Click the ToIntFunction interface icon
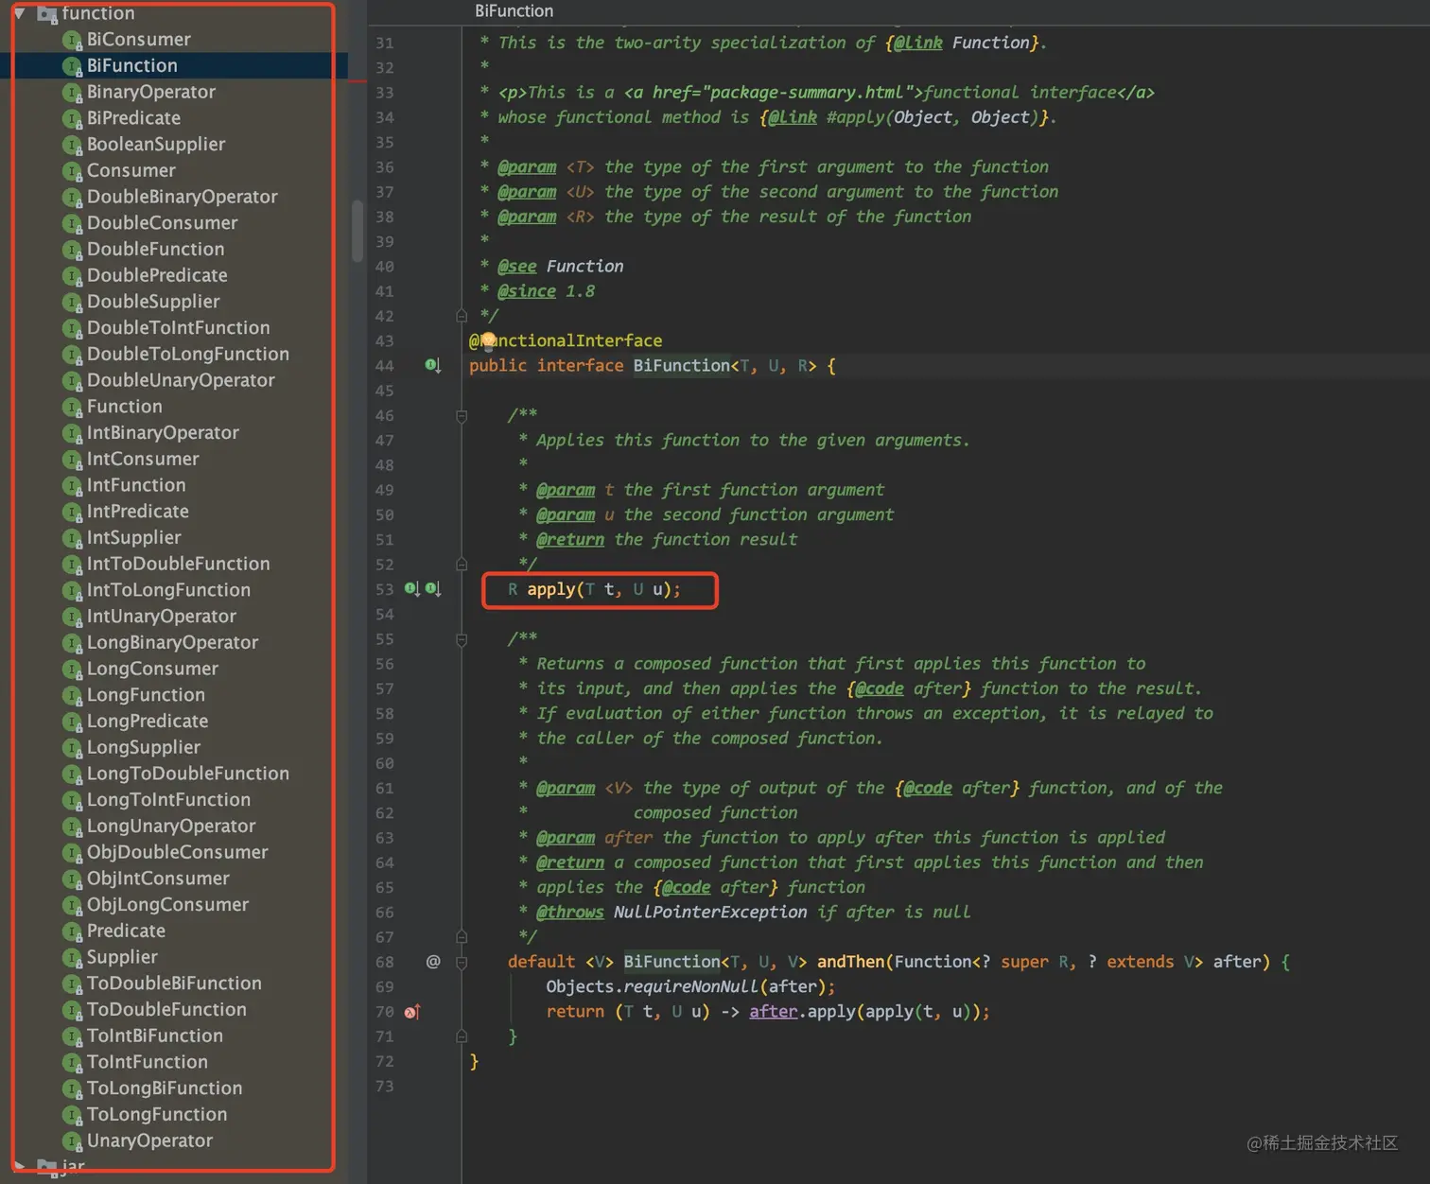Screen dimensions: 1430x1184 click(x=72, y=1063)
